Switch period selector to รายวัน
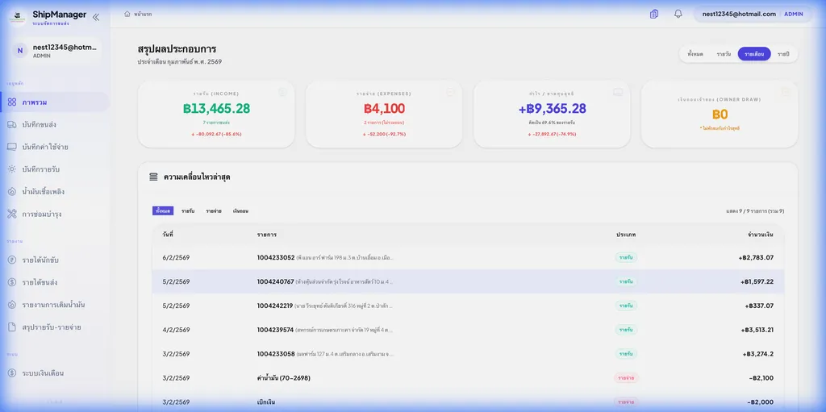826x412 pixels. [724, 54]
